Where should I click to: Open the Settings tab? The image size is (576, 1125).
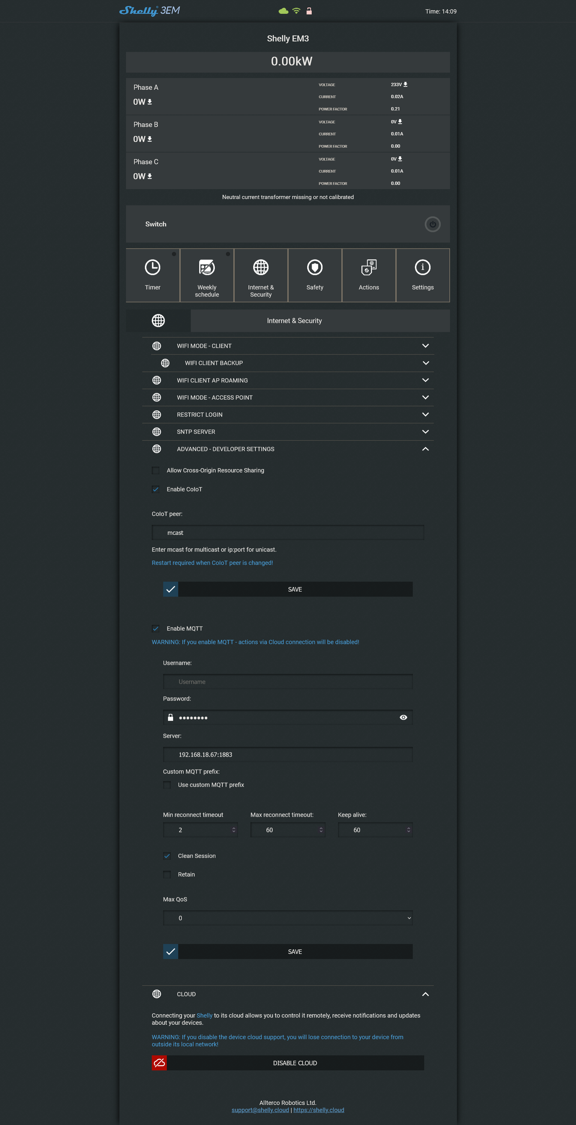[x=423, y=275]
